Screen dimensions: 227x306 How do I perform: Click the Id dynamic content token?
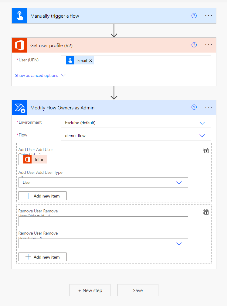(x=35, y=160)
